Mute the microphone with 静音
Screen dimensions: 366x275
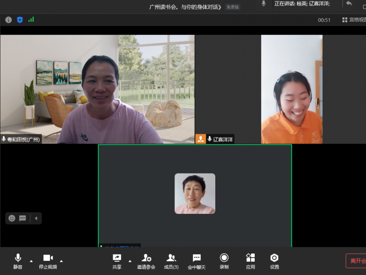[17, 261]
